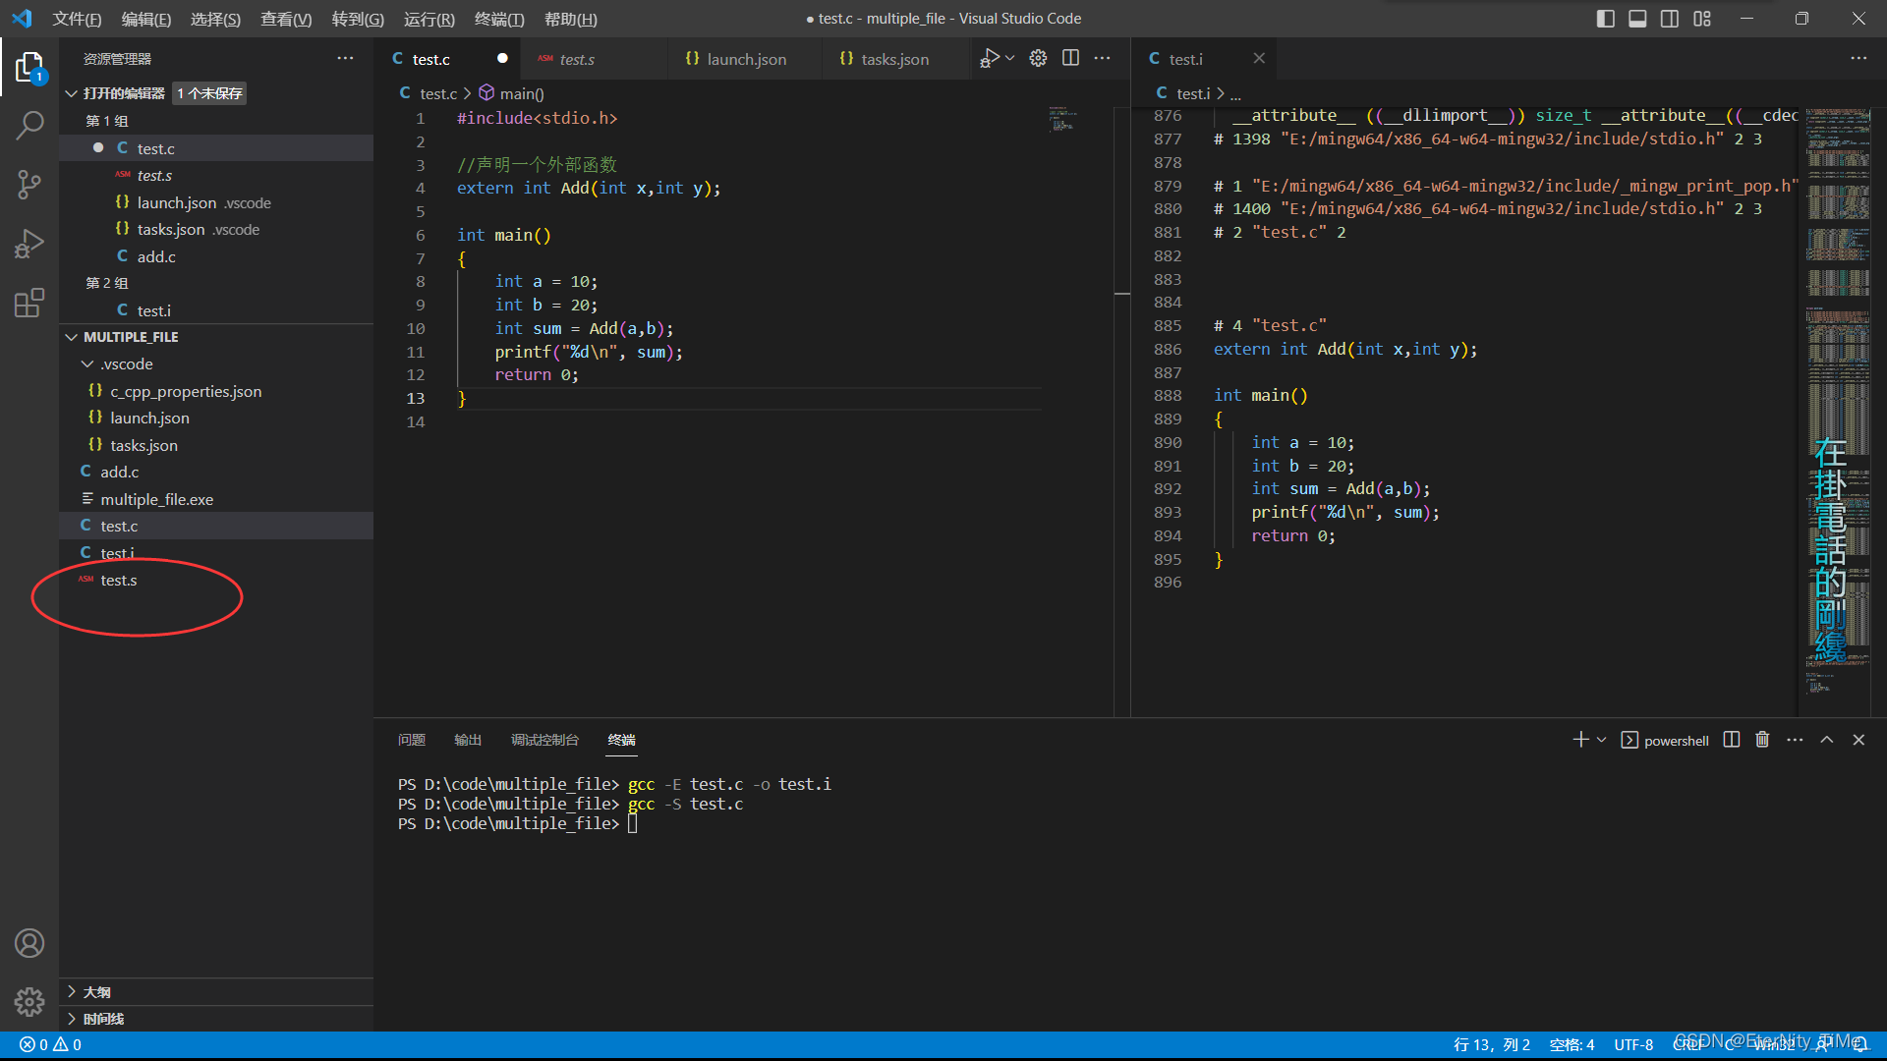Open the 输出 output panel tab
The height and width of the screenshot is (1061, 1887).
click(x=467, y=740)
